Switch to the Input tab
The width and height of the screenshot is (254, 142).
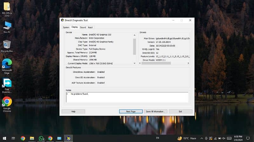[x=90, y=28]
